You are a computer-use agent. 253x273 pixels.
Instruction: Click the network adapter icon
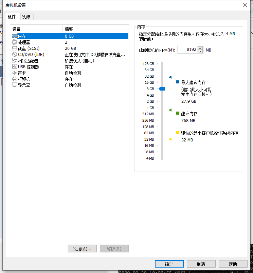(x=15, y=60)
